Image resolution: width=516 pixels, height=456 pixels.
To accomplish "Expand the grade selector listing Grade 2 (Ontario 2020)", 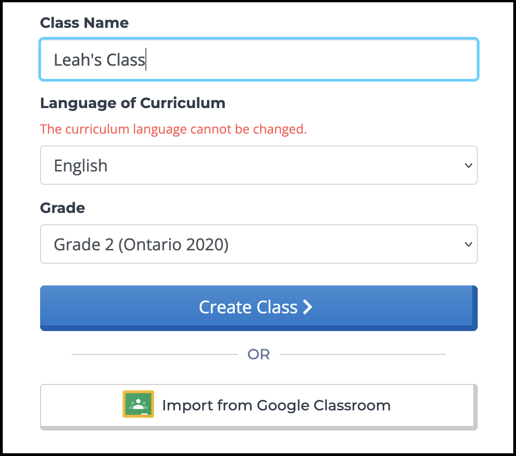I will click(x=258, y=244).
